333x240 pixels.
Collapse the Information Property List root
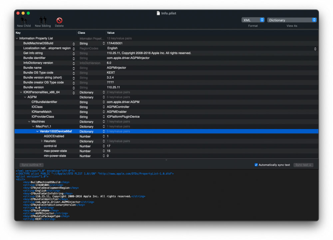[x=17, y=38]
